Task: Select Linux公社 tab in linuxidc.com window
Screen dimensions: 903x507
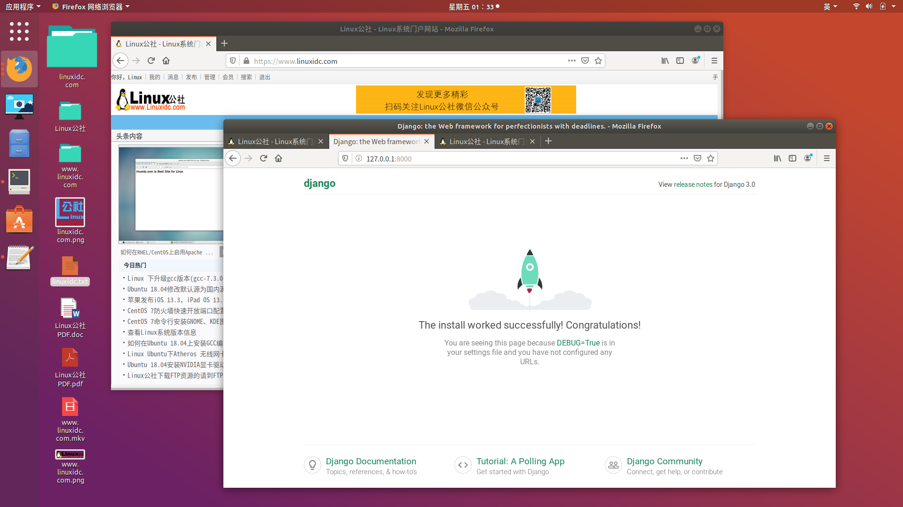Action: 163,44
